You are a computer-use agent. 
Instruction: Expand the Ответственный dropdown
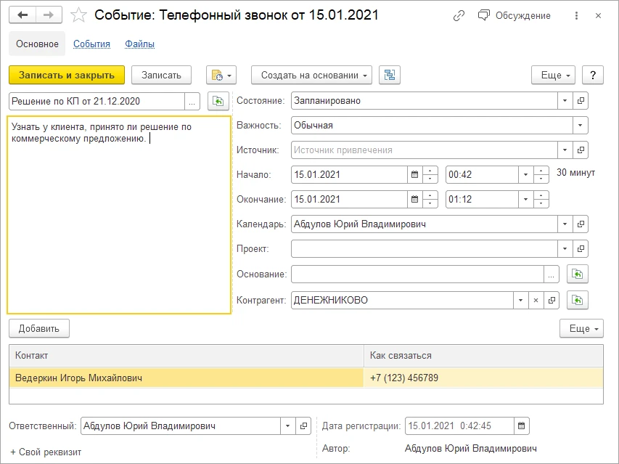click(288, 426)
